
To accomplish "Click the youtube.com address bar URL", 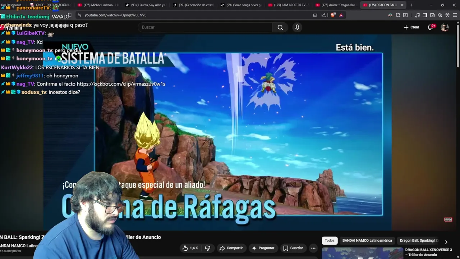I will [115, 15].
